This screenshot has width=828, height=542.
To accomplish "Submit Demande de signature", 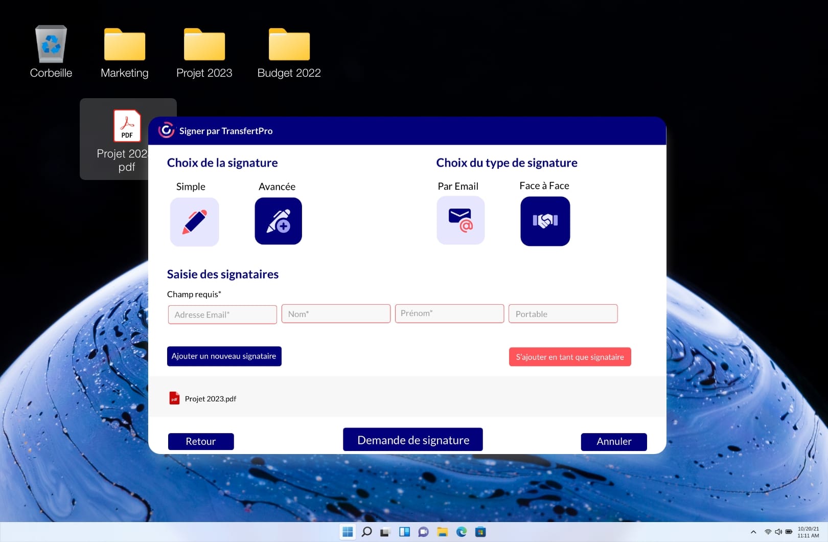I will [x=413, y=440].
